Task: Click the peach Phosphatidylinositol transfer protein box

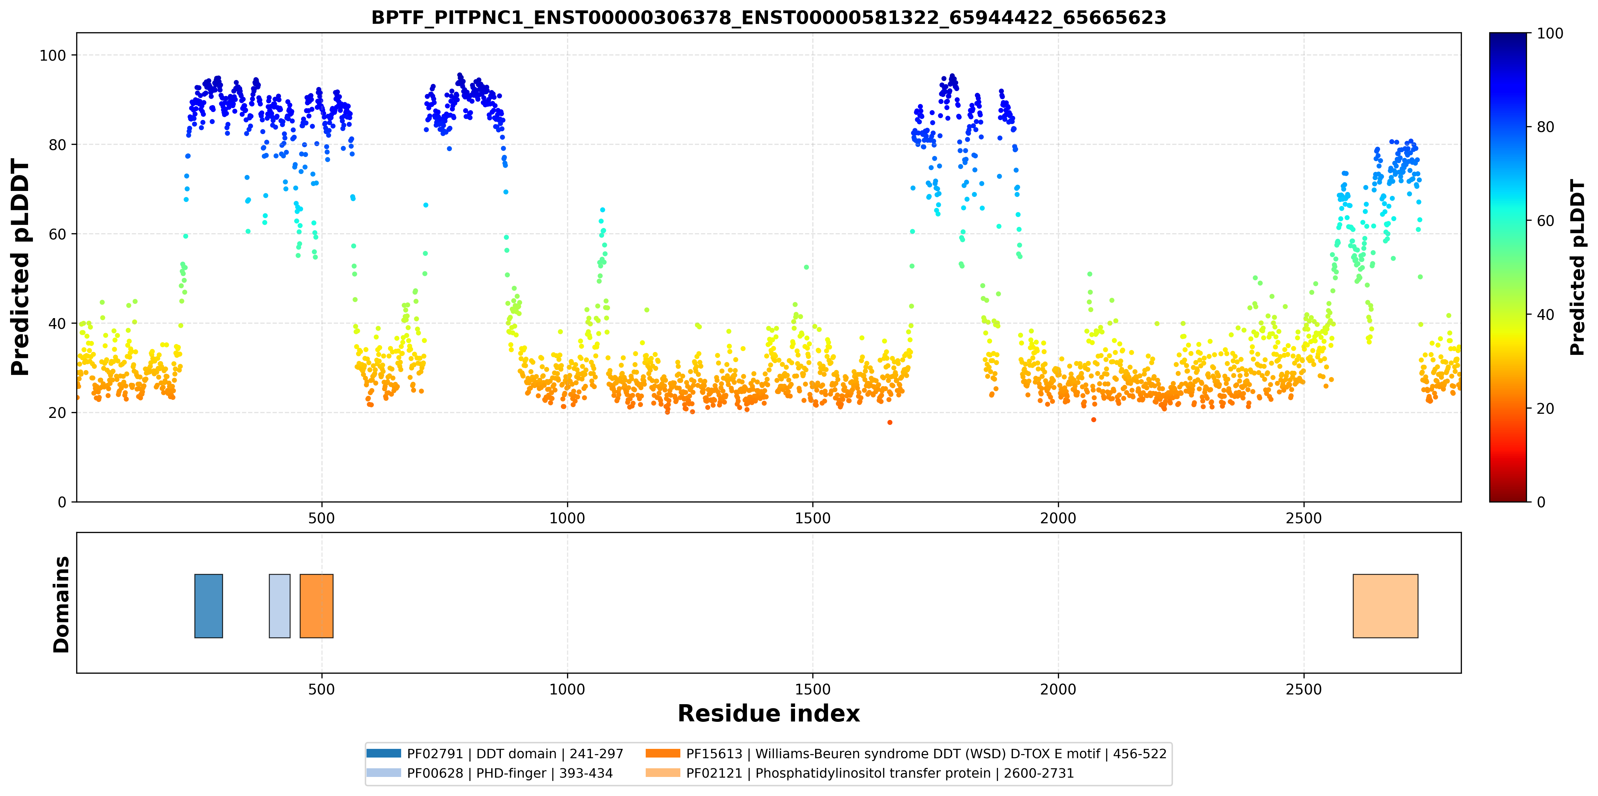Action: (x=1385, y=605)
